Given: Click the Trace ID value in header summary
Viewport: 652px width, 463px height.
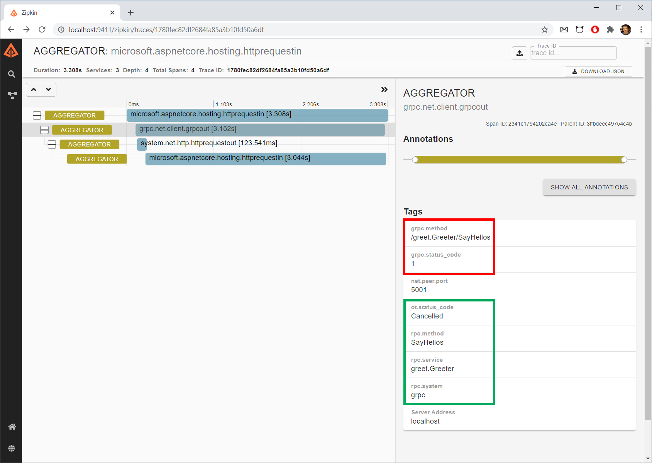Looking at the screenshot, I should pyautogui.click(x=278, y=70).
